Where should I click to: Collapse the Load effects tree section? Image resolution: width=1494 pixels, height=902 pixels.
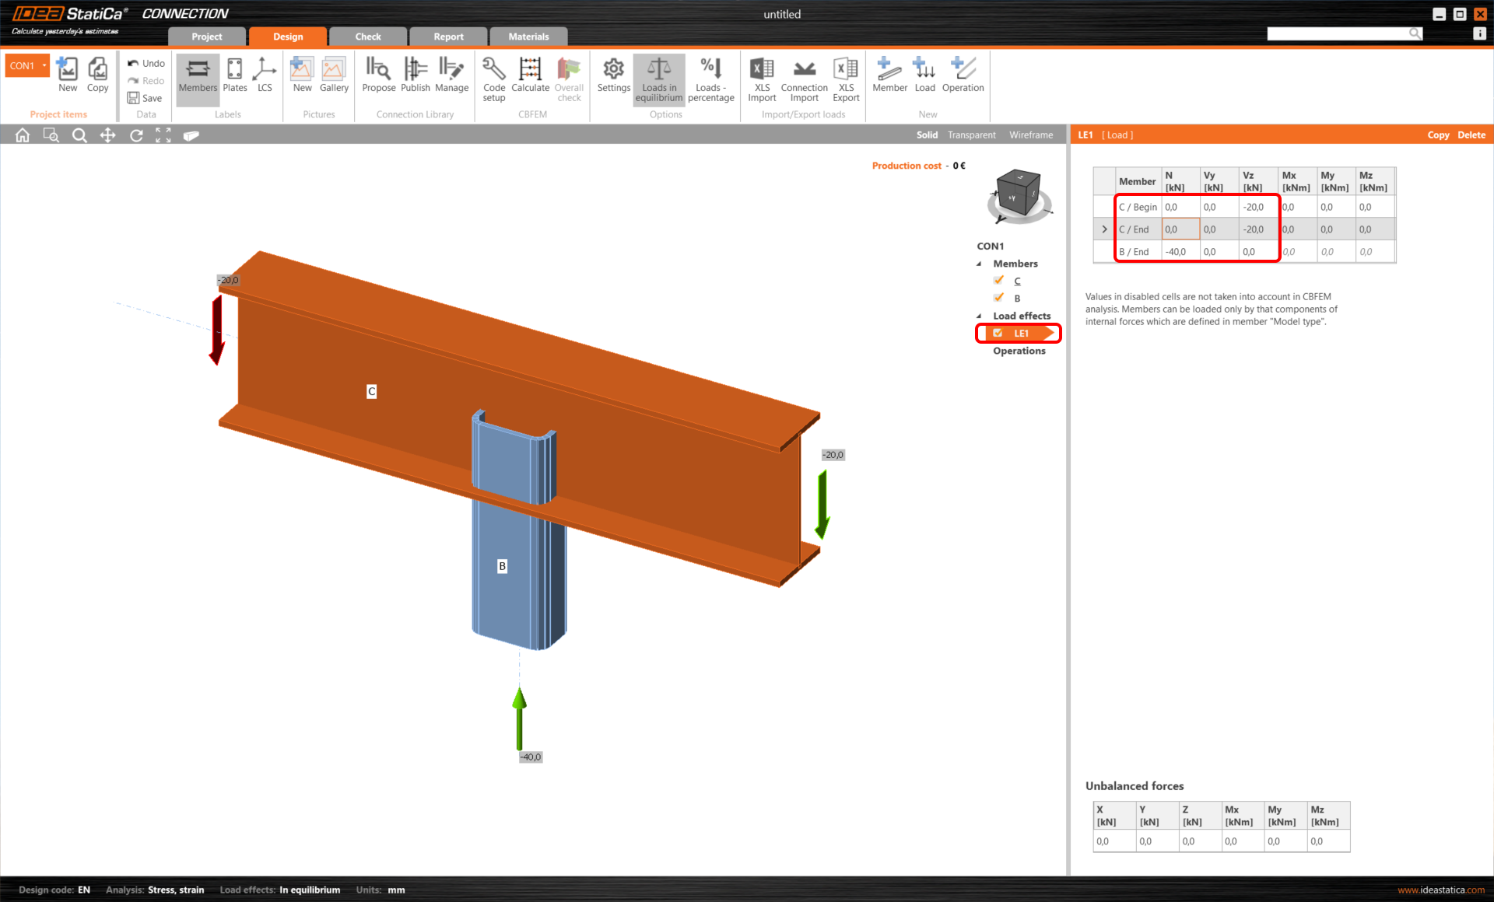click(x=979, y=316)
